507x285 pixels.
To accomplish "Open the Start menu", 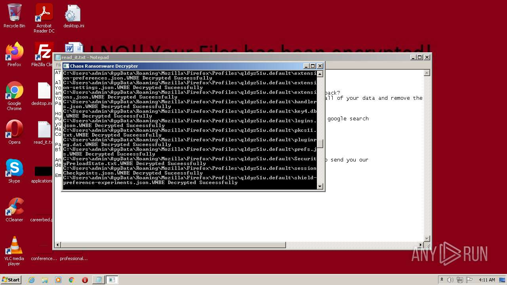I will coord(11,280).
